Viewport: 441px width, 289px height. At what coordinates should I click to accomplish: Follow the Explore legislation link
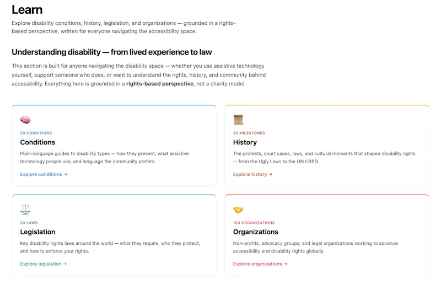(x=44, y=264)
